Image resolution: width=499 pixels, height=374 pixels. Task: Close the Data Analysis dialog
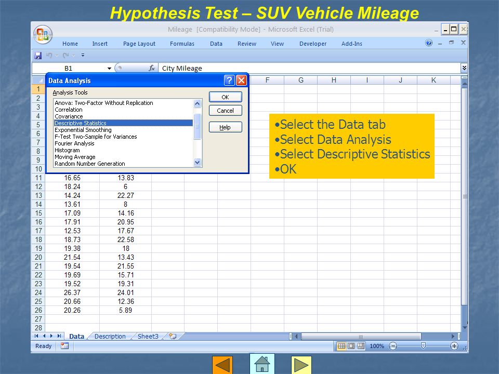tap(241, 81)
